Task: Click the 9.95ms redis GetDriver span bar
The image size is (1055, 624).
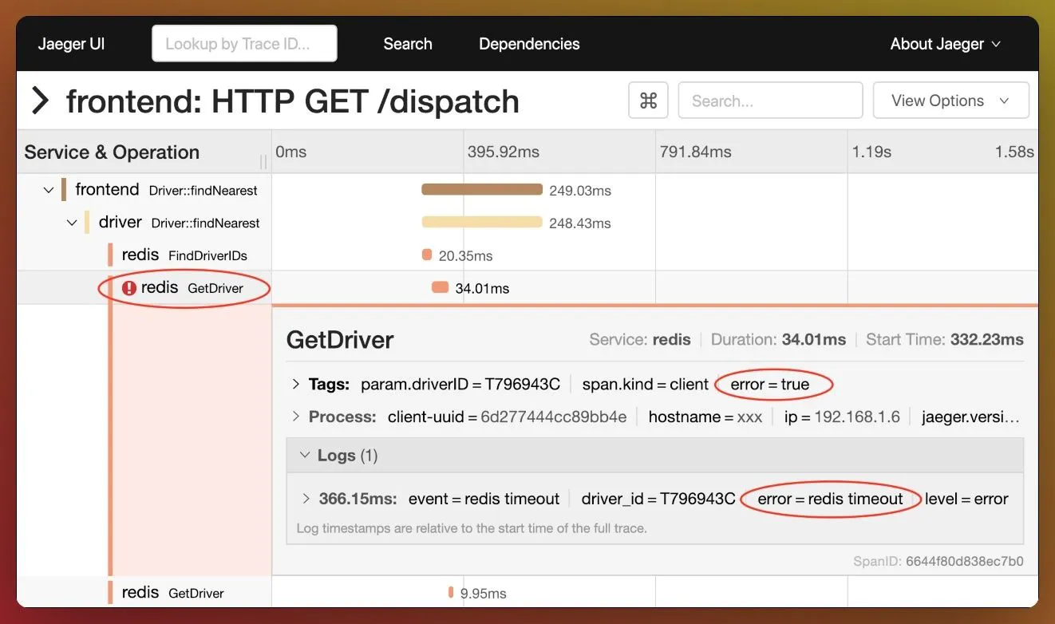Action: coord(451,592)
